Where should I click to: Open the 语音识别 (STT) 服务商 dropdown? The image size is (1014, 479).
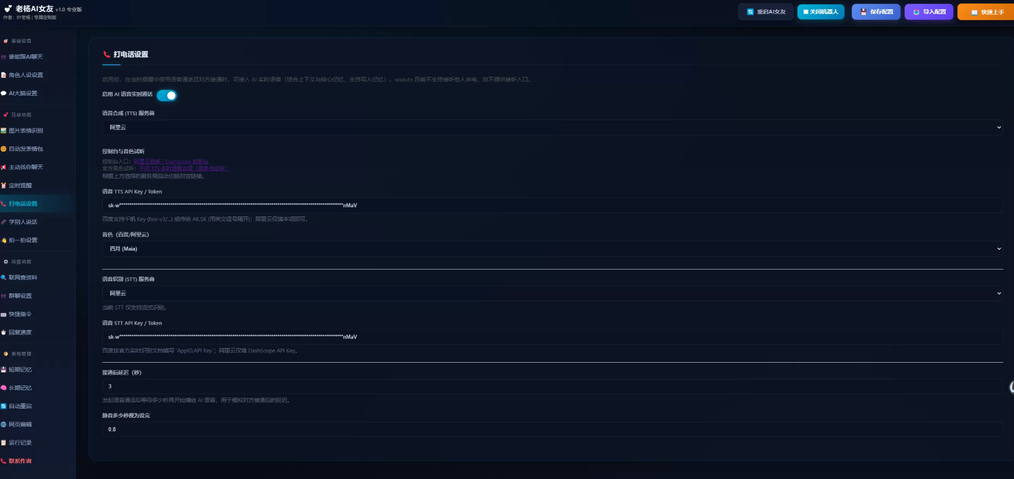tap(552, 293)
